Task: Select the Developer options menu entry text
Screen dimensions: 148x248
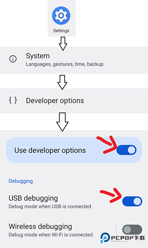Action: (x=55, y=100)
